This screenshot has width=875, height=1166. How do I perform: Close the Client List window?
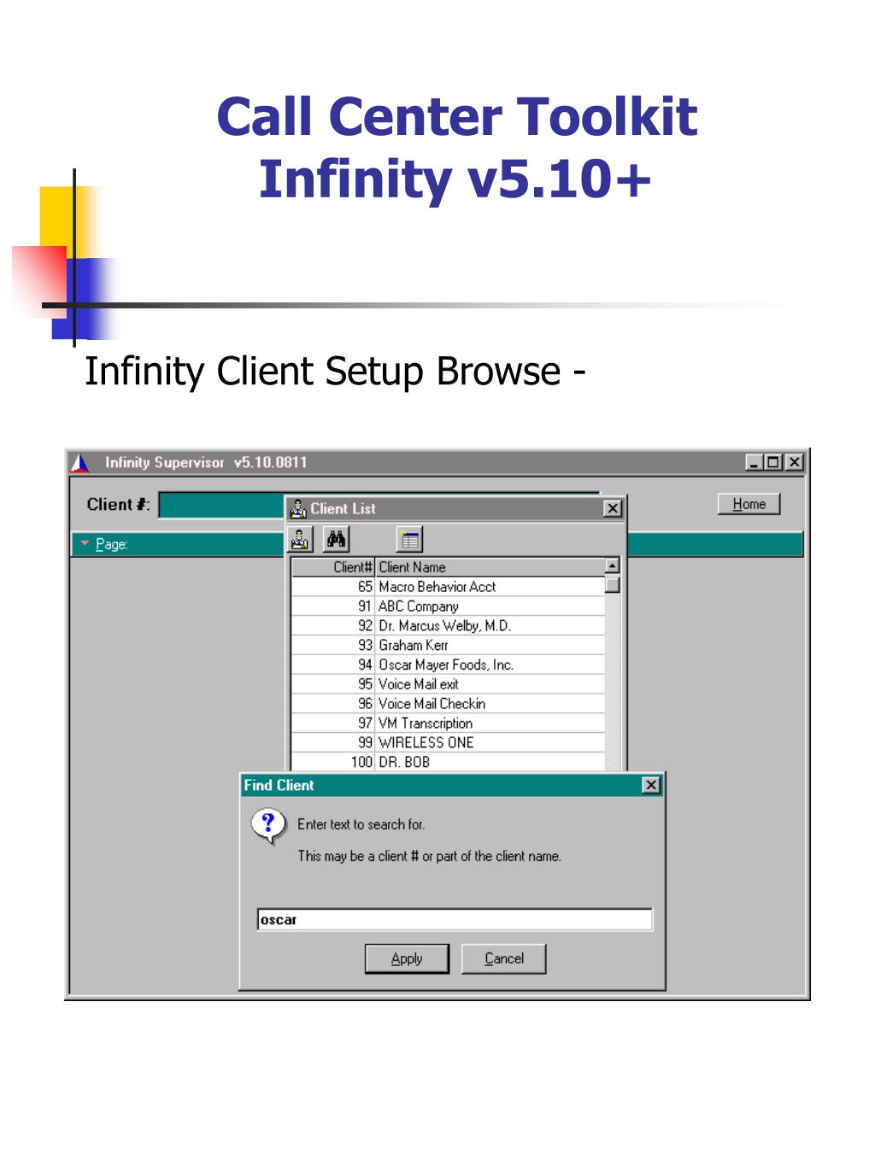point(613,509)
